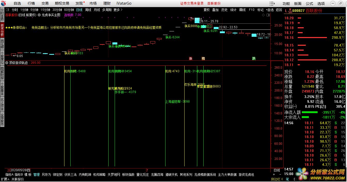This screenshot has height=182, width=347.
Task: Click the app logo in top-left
Action: (x=3, y=3)
